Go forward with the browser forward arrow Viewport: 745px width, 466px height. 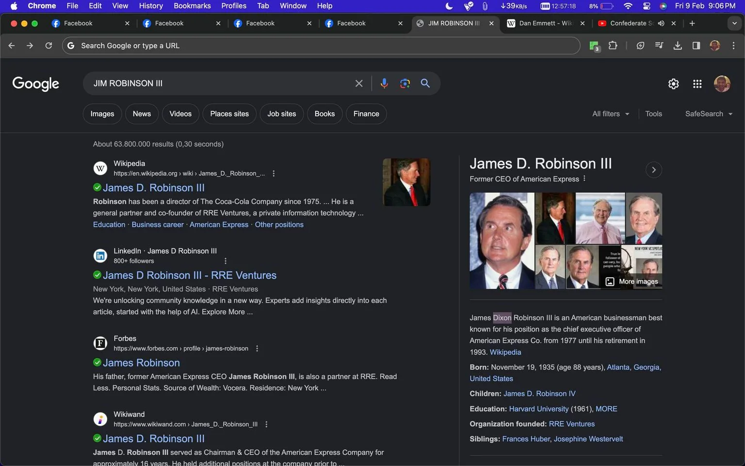(x=30, y=46)
